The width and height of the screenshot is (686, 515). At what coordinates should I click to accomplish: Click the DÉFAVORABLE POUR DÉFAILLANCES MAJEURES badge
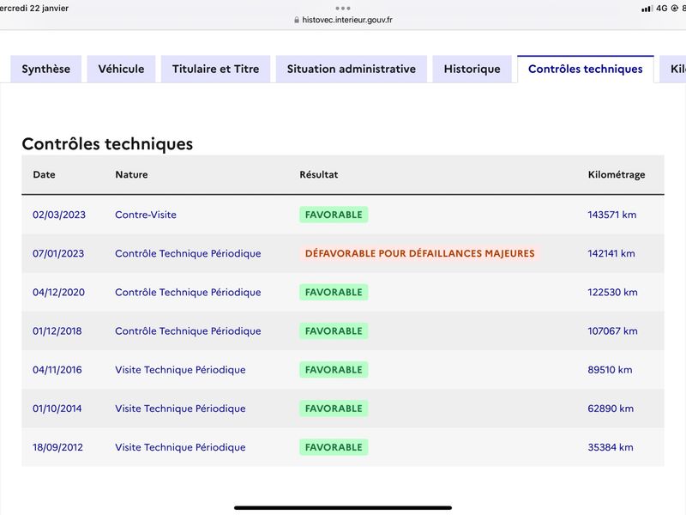coord(419,253)
